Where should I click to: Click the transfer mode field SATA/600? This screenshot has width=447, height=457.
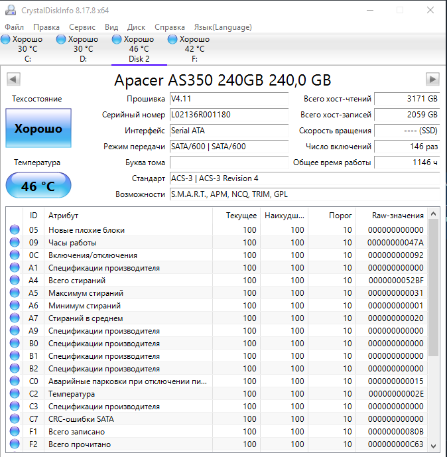229,147
